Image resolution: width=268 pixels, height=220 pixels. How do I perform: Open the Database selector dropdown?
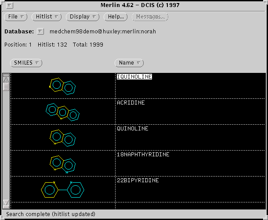tap(40, 32)
